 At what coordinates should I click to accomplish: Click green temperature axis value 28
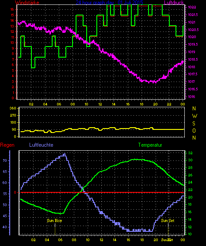190,168
